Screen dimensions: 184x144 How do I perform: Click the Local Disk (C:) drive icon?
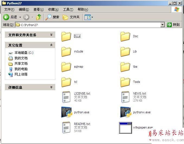11,53
